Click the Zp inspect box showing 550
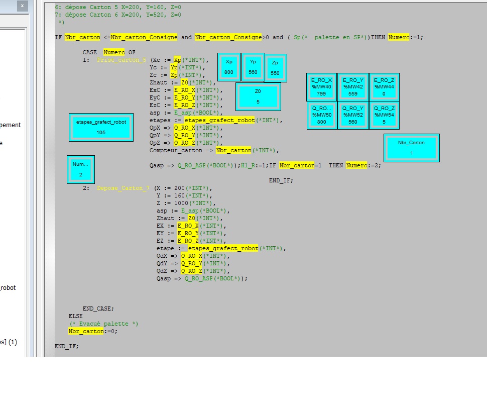Image resolution: width=487 pixels, height=409 pixels. click(x=275, y=68)
